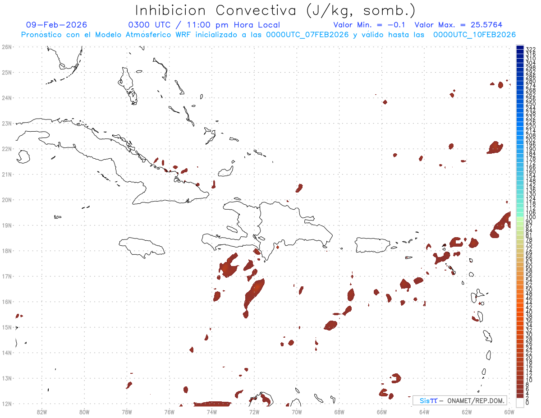
Task: Click the 82W longitude label
Action: click(x=41, y=412)
